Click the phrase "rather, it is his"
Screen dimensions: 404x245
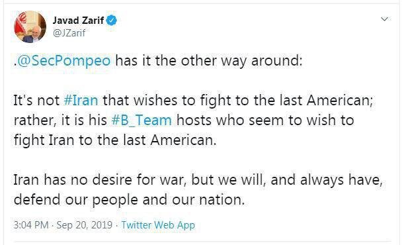(x=60, y=121)
